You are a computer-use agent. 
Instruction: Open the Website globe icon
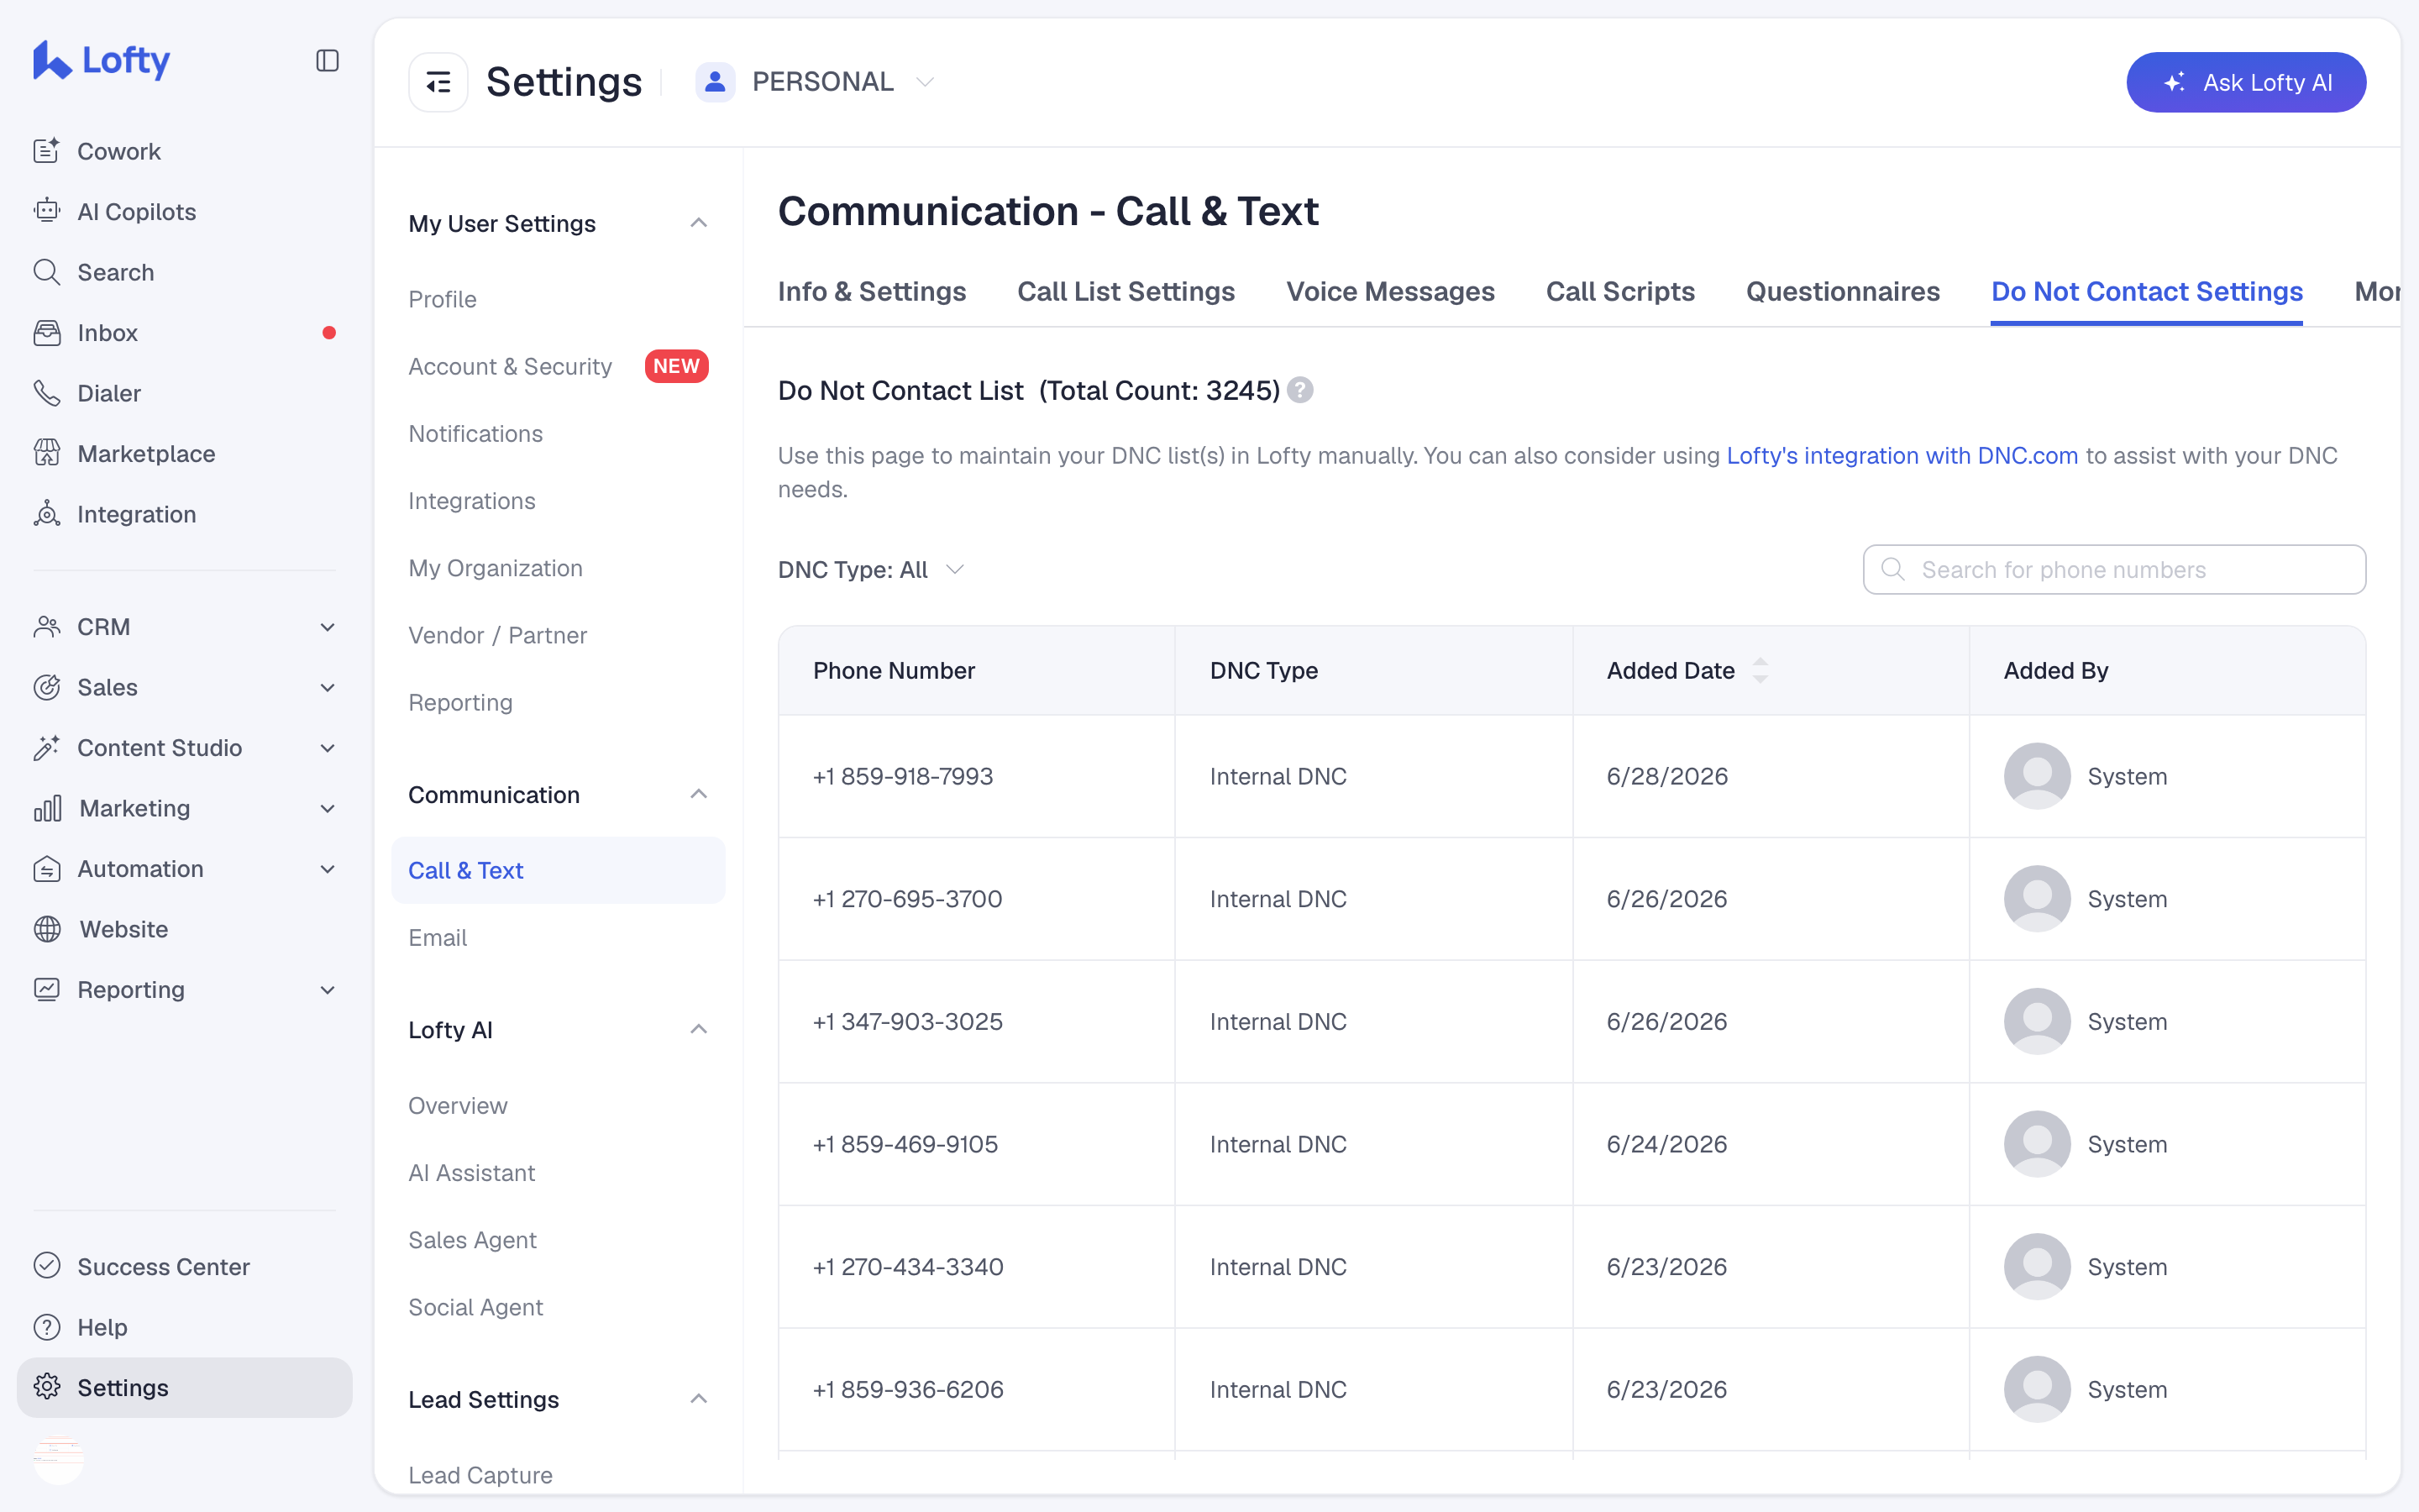tap(47, 929)
